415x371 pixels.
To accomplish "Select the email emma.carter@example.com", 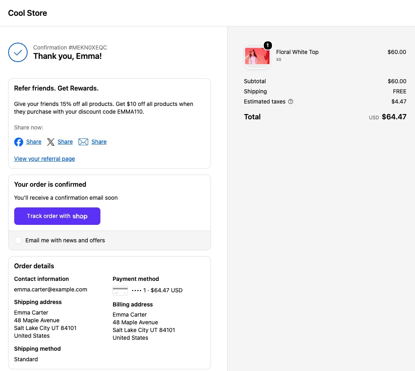I will click(x=50, y=289).
